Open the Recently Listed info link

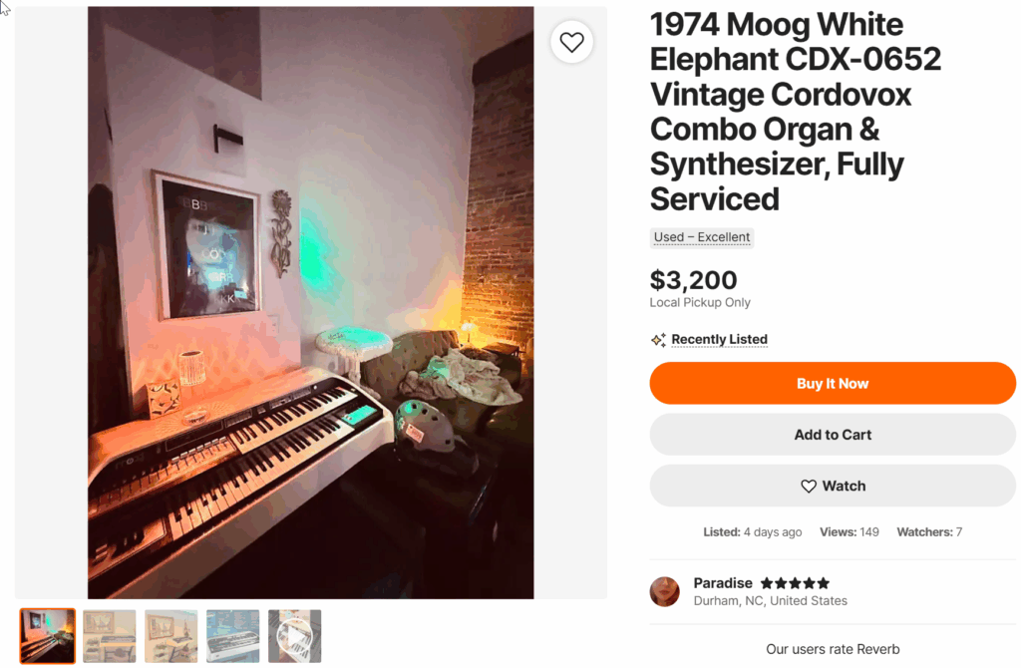719,340
